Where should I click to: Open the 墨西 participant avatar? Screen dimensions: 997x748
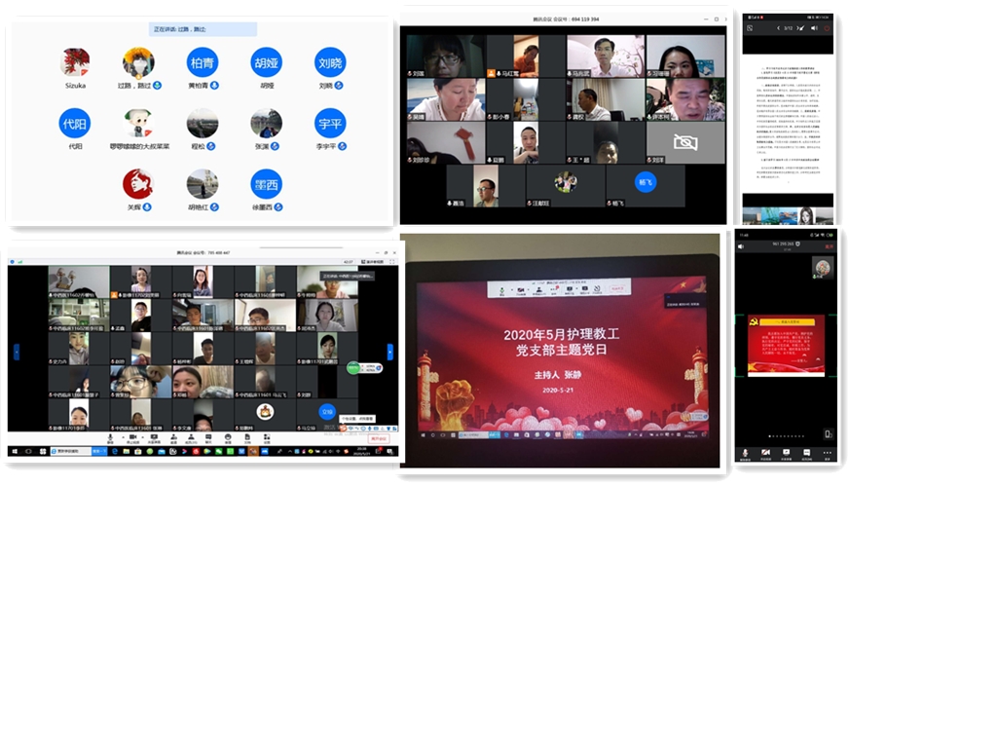[266, 184]
